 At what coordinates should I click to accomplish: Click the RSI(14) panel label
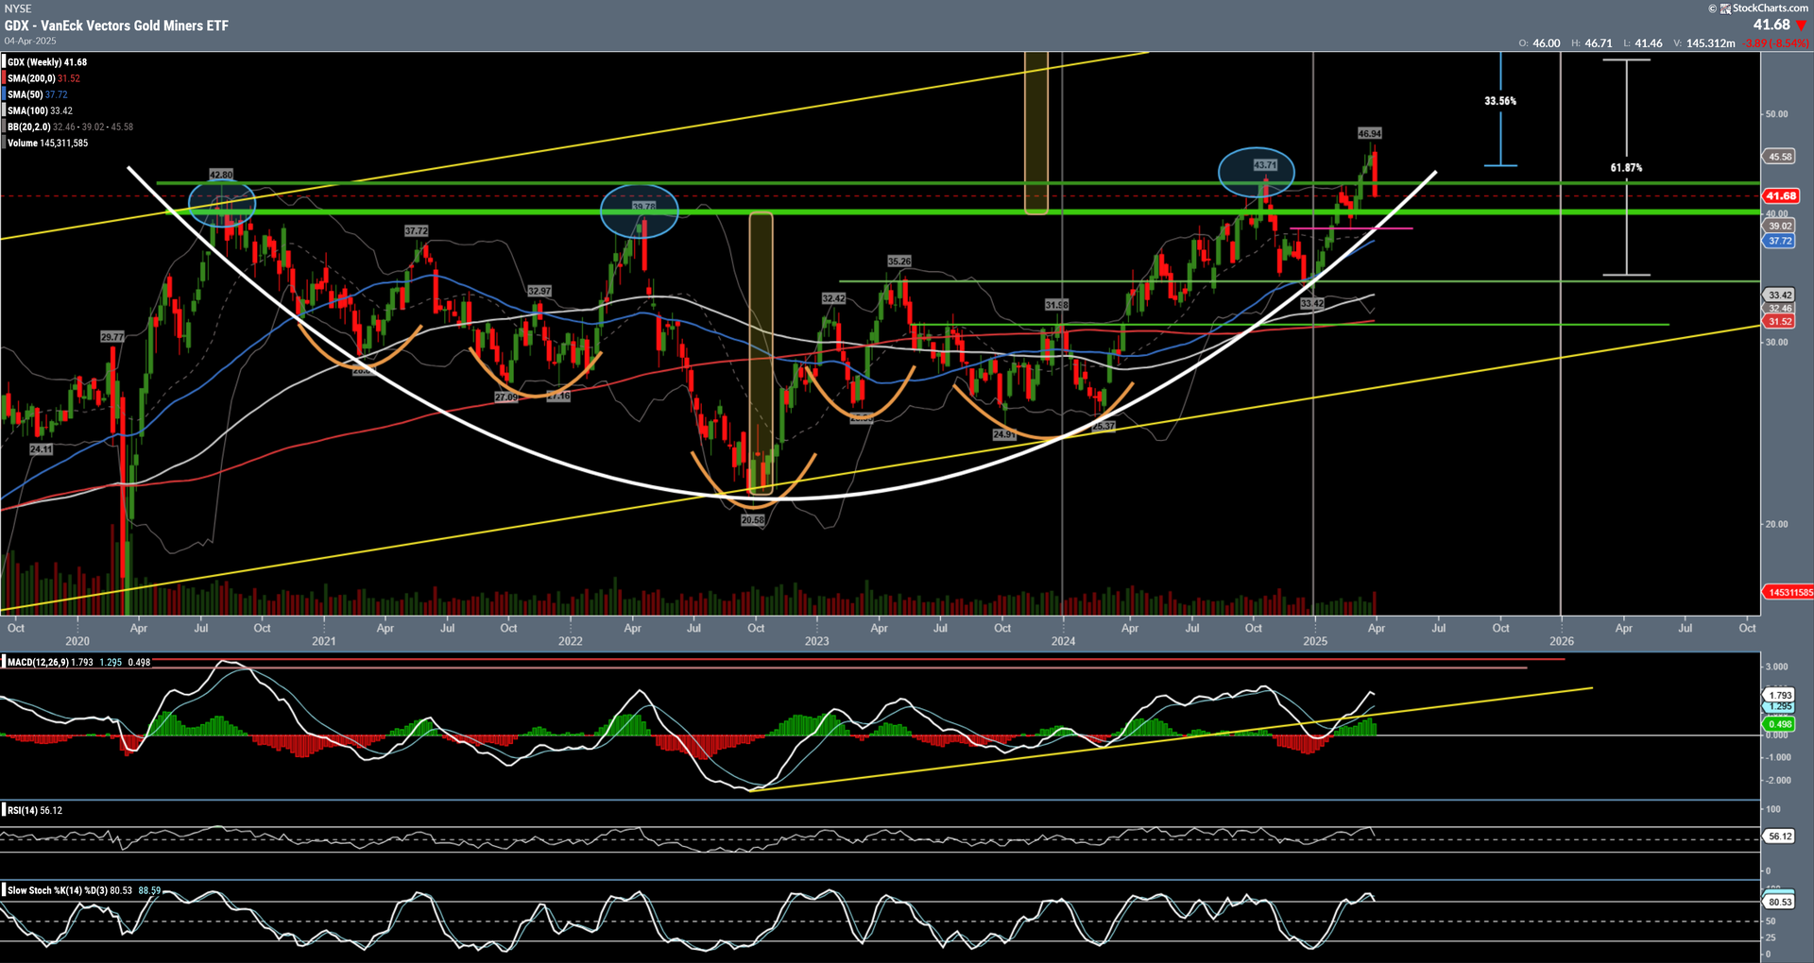point(22,810)
